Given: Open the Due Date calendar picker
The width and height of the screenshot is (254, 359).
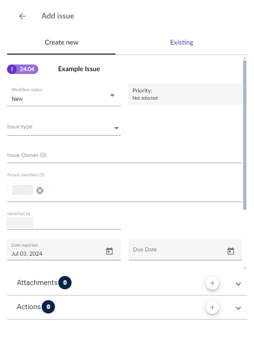Looking at the screenshot, I should 231,251.
